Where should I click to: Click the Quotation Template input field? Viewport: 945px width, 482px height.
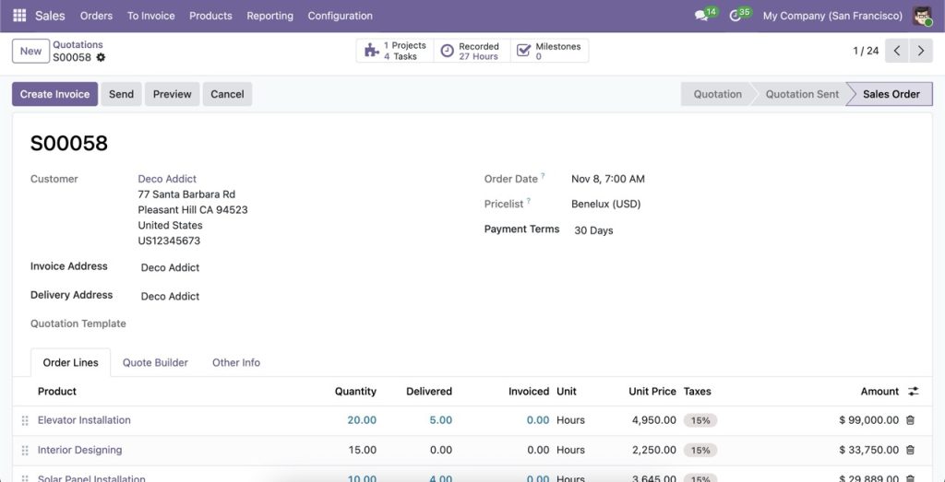pyautogui.click(x=277, y=324)
